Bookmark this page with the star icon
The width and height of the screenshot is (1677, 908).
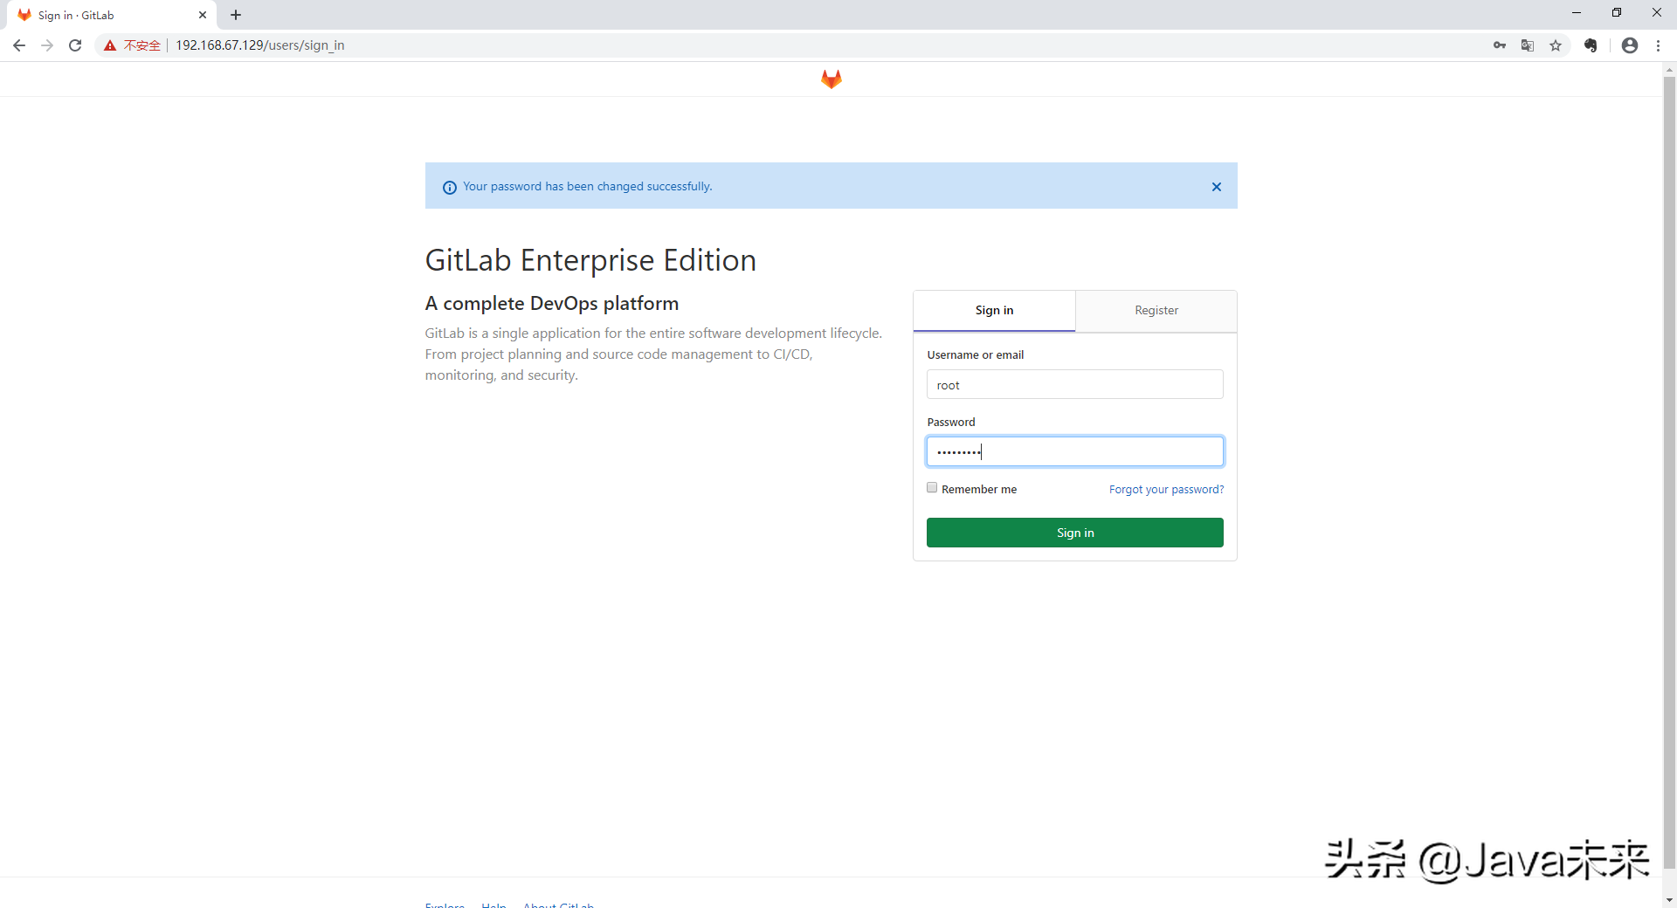(x=1556, y=45)
